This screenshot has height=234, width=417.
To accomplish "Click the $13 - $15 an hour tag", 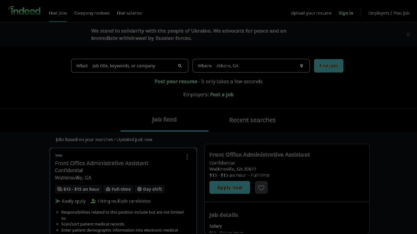I will click(78, 189).
